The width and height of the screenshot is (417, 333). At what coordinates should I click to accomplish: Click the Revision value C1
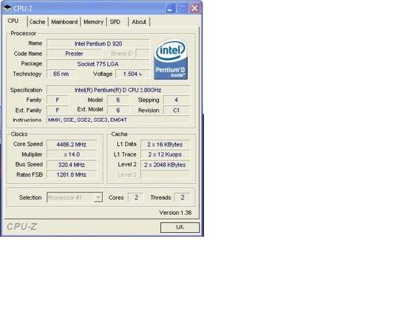pos(177,110)
